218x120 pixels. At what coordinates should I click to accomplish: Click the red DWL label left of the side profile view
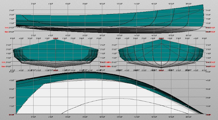coord(7,28)
